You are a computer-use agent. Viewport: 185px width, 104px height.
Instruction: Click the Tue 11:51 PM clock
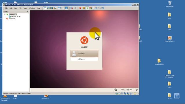coord(126,90)
